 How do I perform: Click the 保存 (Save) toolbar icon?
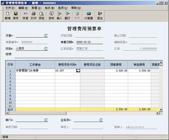click(x=15, y=16)
